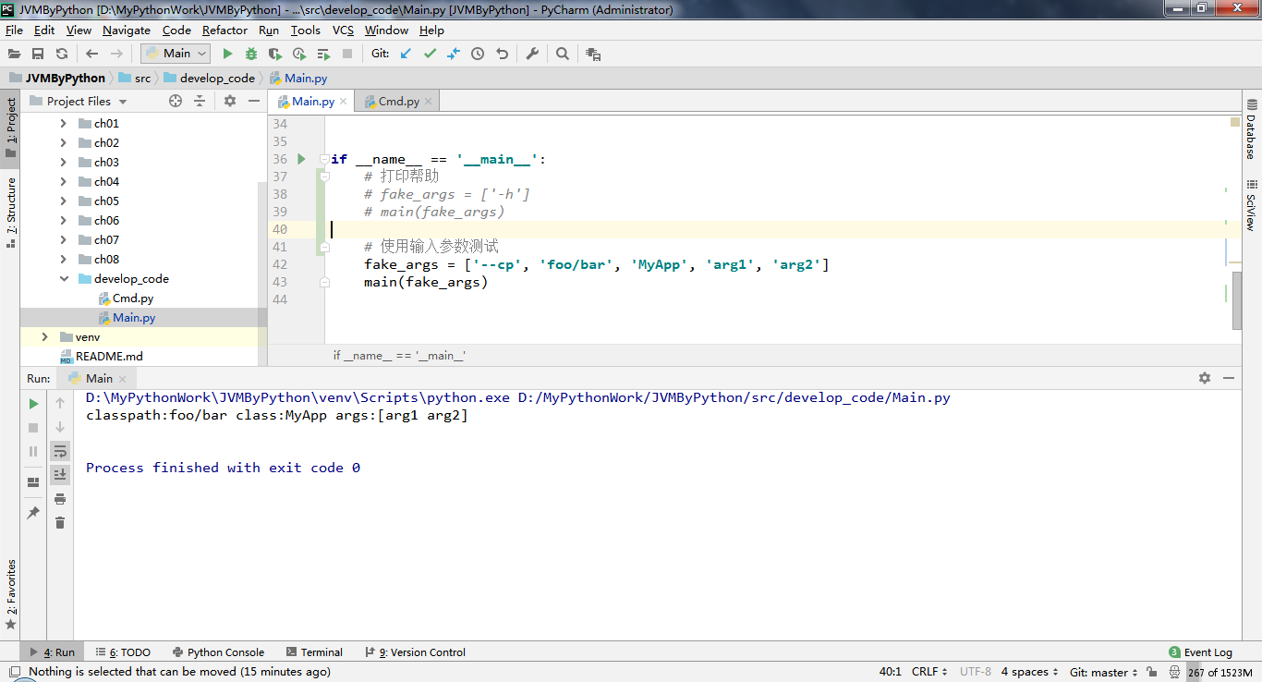The image size is (1262, 682).
Task: Open the CRLF line separator selector
Action: tap(929, 672)
